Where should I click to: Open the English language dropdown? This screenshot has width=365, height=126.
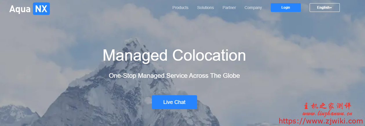pos(324,8)
